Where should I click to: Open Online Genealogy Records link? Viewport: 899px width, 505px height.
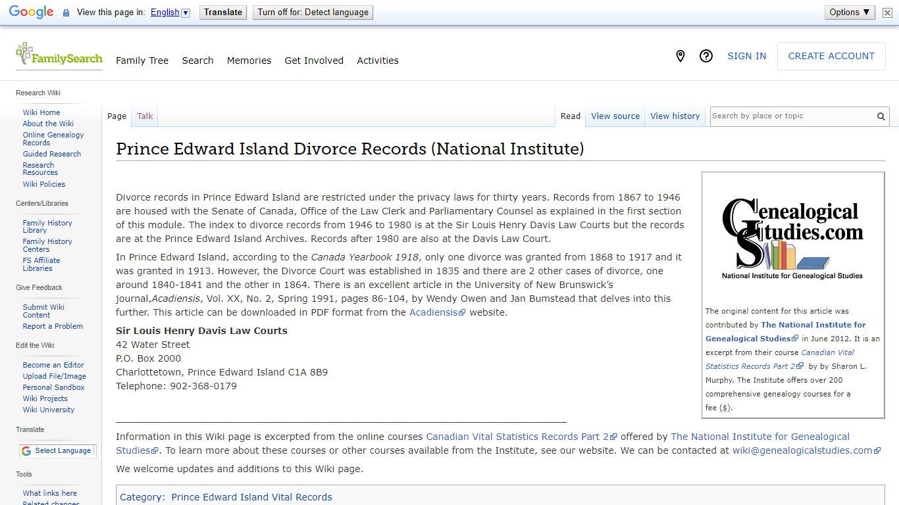53,139
